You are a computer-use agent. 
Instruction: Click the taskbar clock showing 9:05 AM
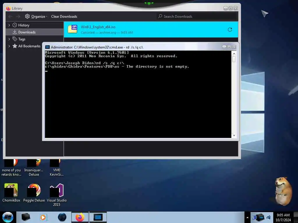coord(283,217)
